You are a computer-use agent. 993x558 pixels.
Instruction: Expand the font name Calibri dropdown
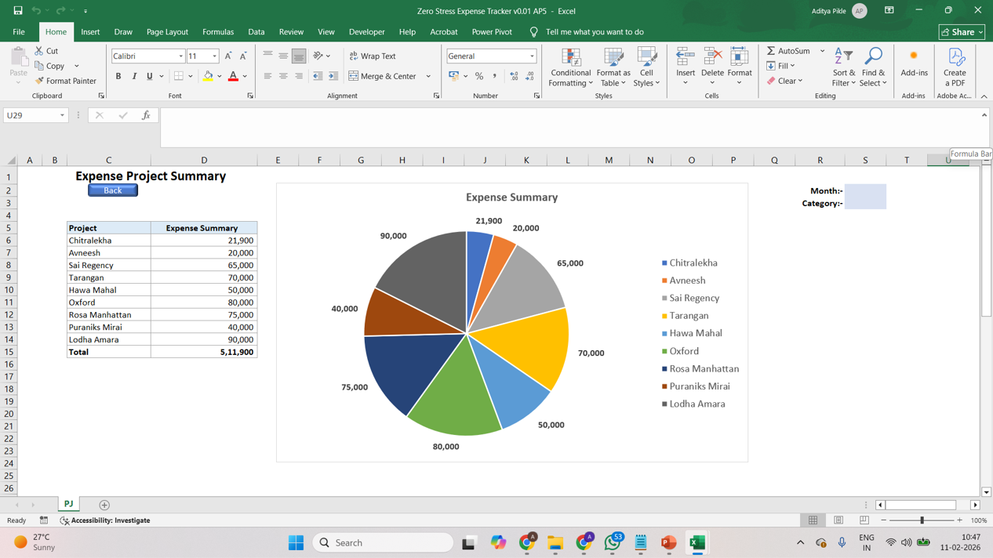[x=180, y=56]
